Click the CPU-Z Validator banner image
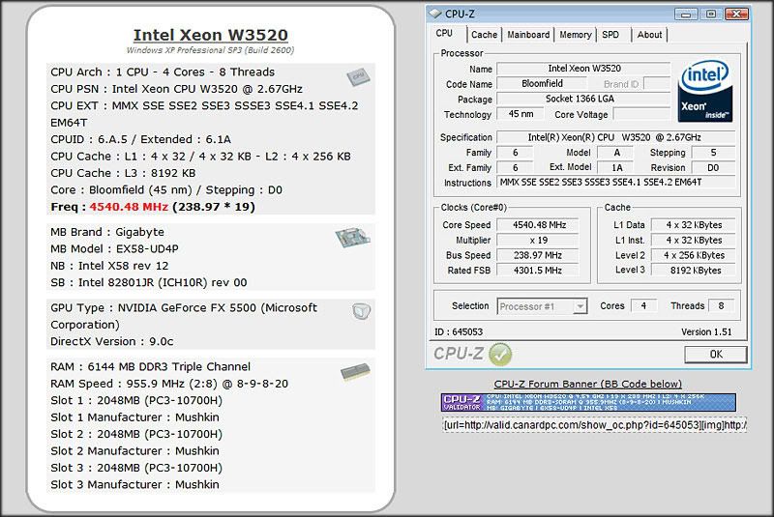 click(x=588, y=402)
